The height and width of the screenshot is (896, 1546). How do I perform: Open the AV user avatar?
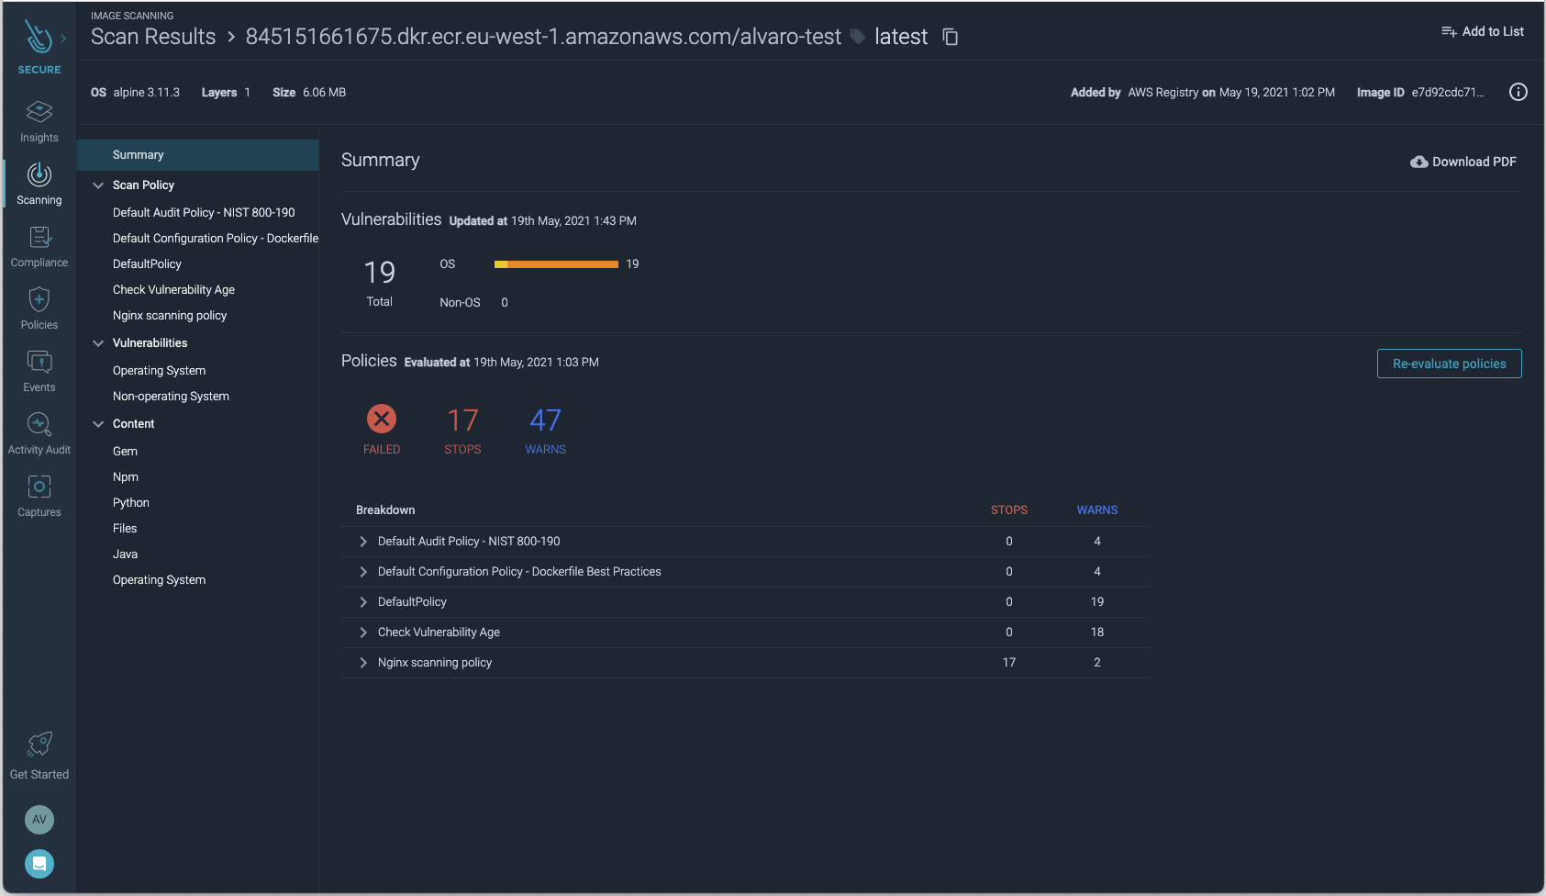39,819
